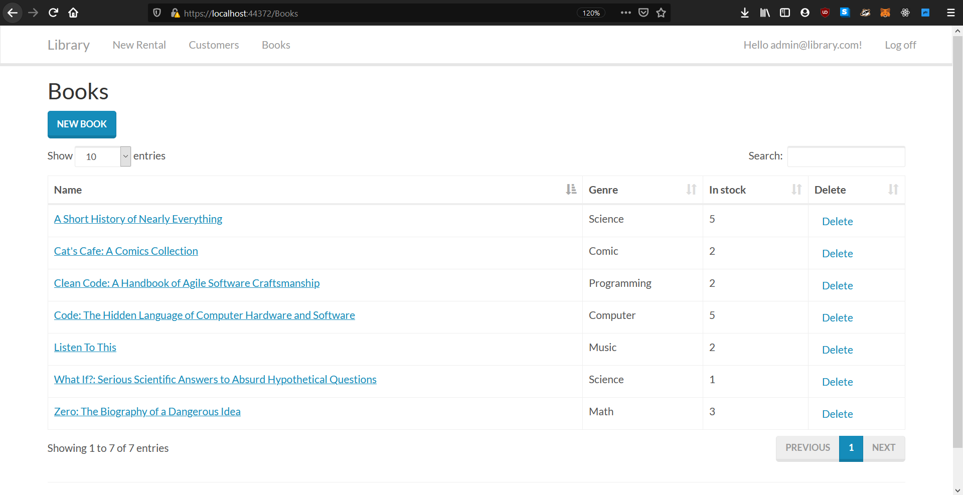Image resolution: width=963 pixels, height=495 pixels.
Task: Open tracking protection shield icon in address bar
Action: [x=157, y=13]
